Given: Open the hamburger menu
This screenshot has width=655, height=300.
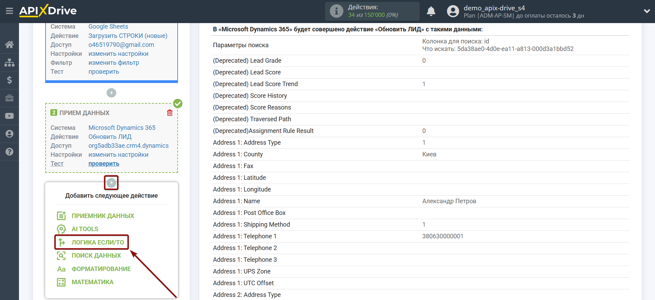Looking at the screenshot, I should click(9, 11).
